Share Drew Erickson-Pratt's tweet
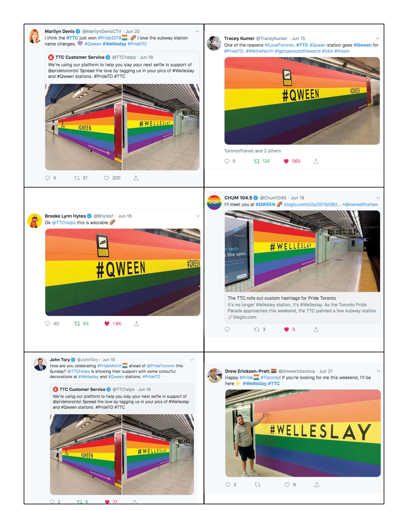 coord(317,485)
